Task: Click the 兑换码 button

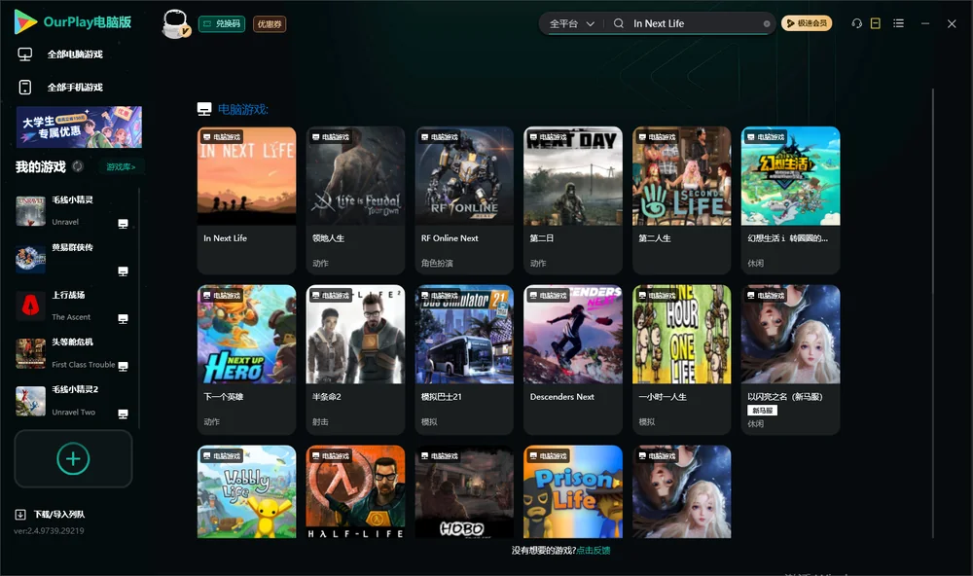Action: point(222,24)
